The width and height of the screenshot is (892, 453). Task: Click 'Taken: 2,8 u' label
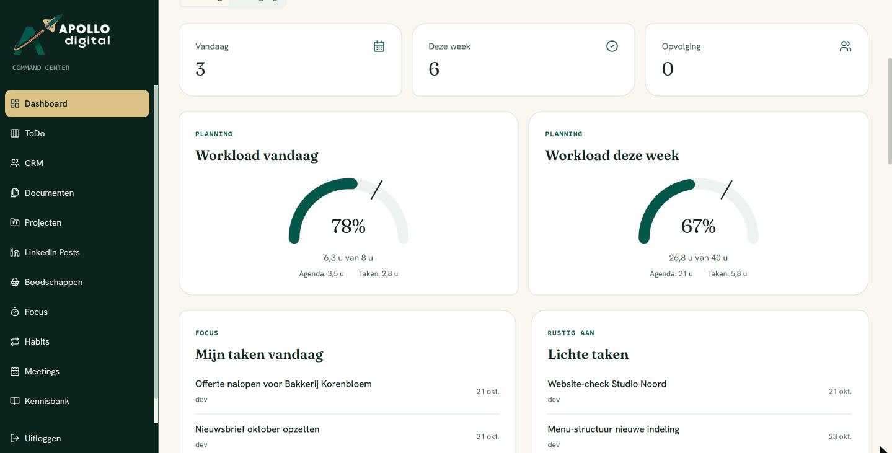pyautogui.click(x=378, y=273)
